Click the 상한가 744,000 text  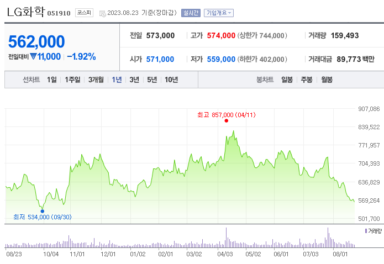point(262,35)
